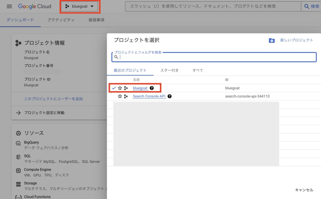Click the help icon next to Search Console API
Screen dimensions: 321x199
tap(170, 96)
